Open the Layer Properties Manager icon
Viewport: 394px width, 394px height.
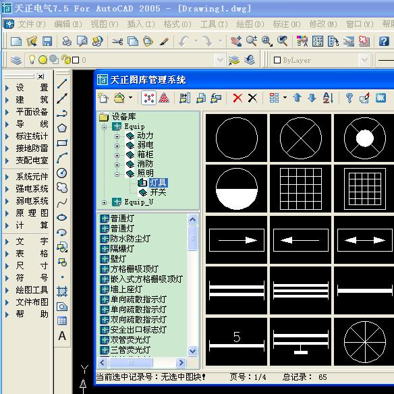tap(16, 60)
